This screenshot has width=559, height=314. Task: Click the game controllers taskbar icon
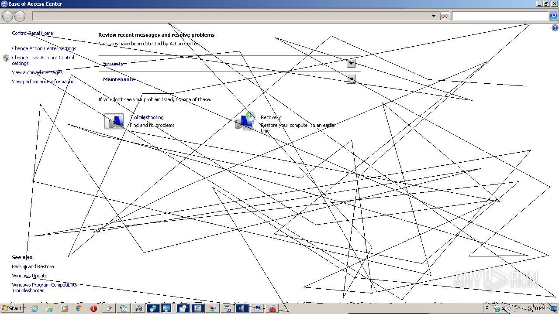pyautogui.click(x=138, y=308)
